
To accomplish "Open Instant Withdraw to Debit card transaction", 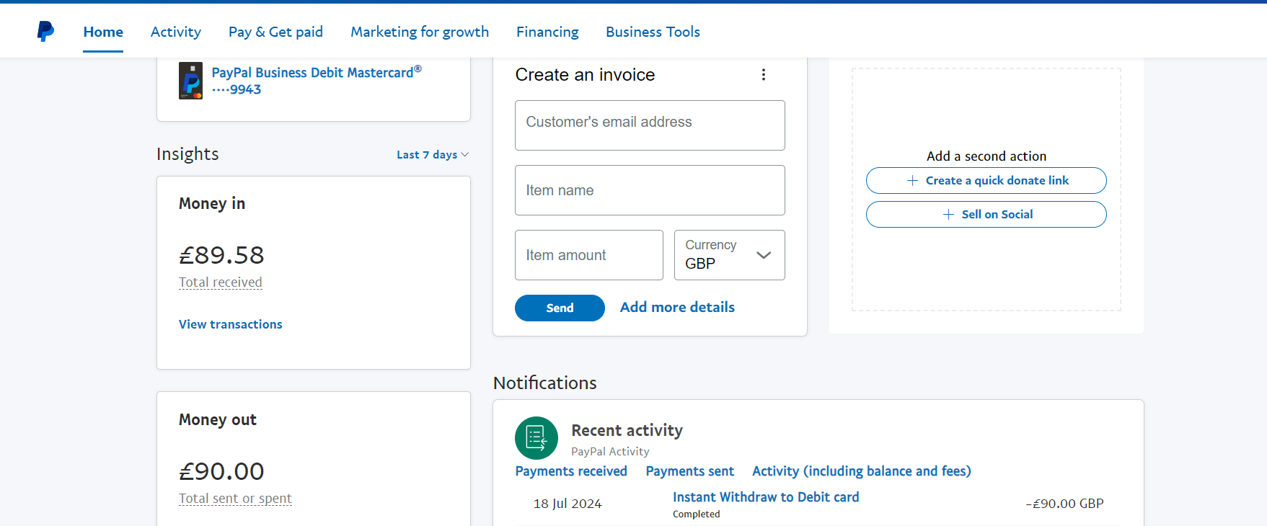I will click(x=766, y=497).
